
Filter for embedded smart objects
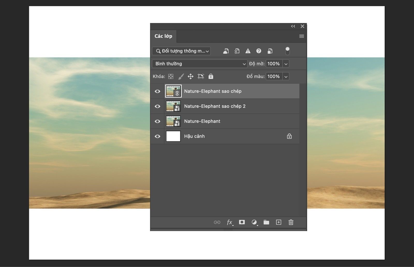click(270, 51)
